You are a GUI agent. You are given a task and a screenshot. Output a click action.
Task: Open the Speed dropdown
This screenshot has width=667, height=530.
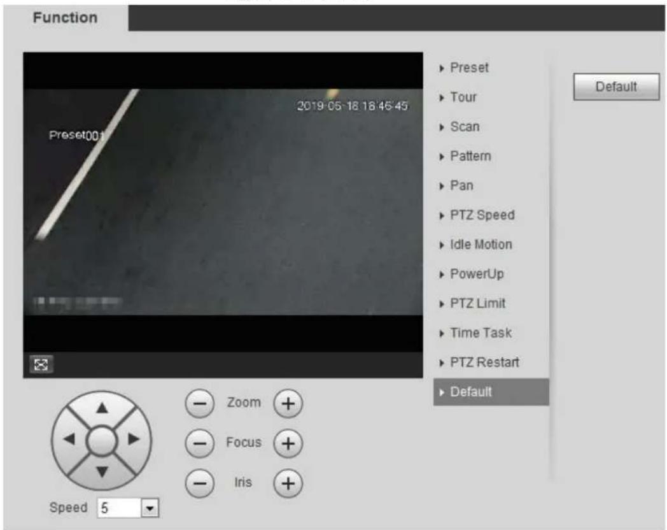[150, 508]
